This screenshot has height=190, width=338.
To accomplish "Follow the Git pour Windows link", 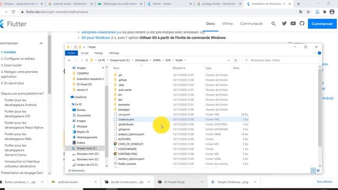I will point(96,37).
